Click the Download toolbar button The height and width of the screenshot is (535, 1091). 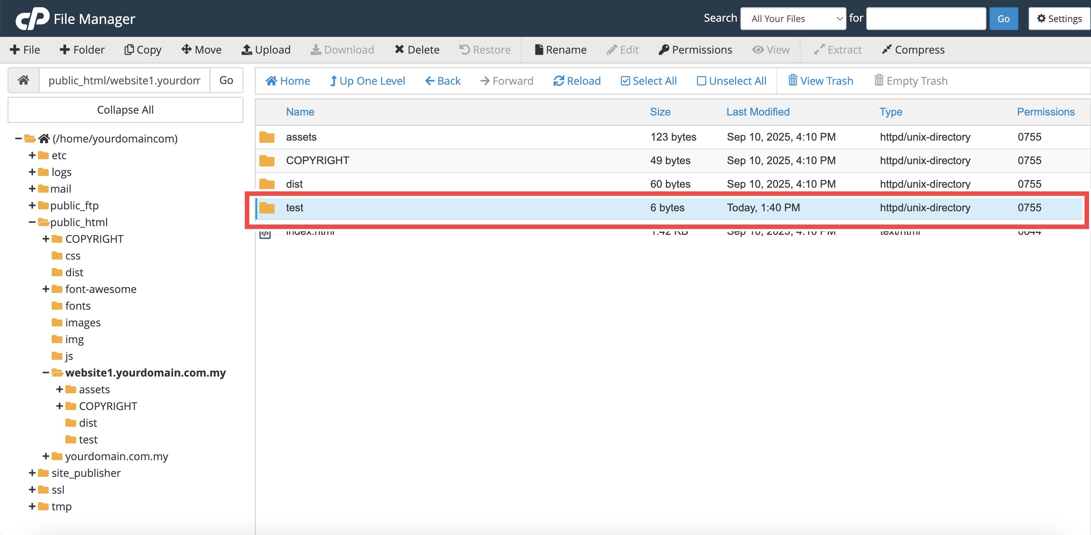pos(342,50)
